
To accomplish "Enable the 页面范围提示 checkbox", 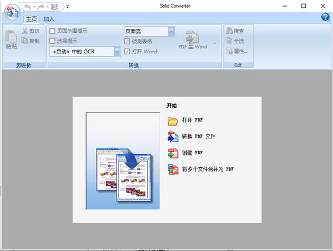I will [x=52, y=31].
